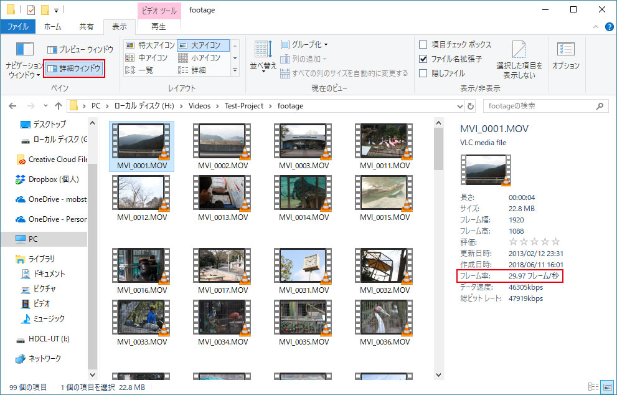Click Properties icon in Quick Access Toolbar
Viewport: 617px width, 395px height.
pyautogui.click(x=31, y=10)
